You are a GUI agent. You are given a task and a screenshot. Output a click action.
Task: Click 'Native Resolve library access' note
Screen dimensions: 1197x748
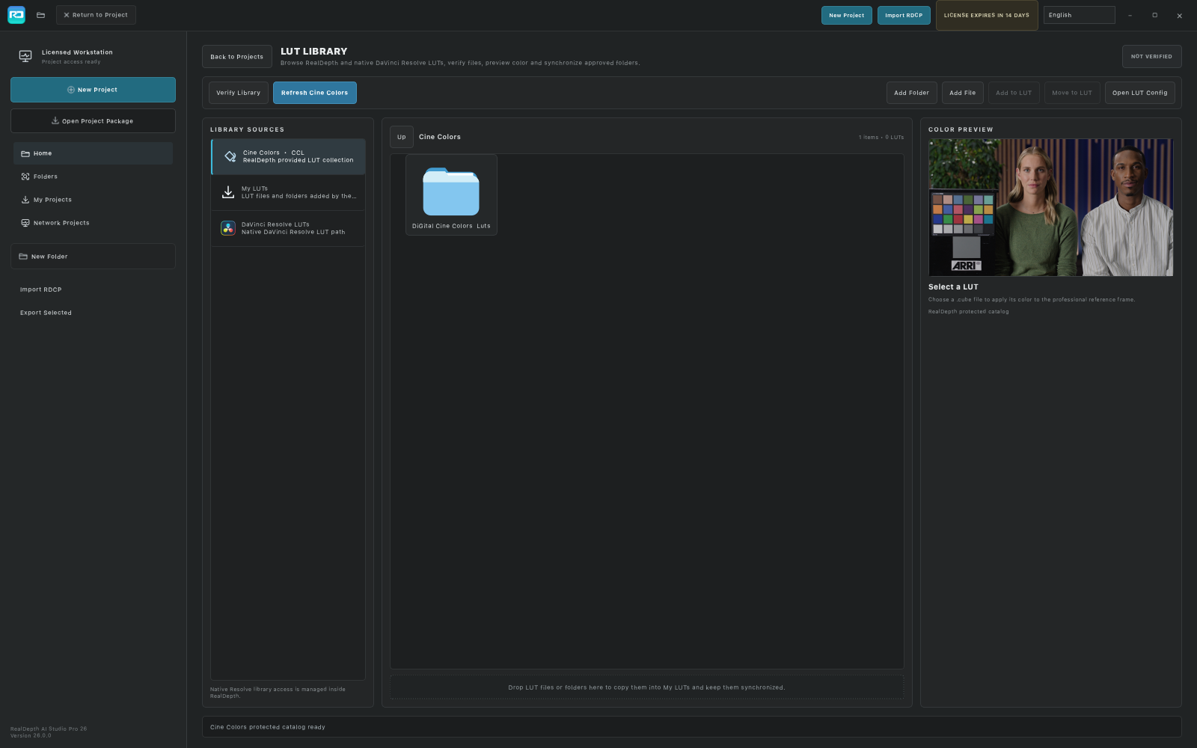[278, 693]
